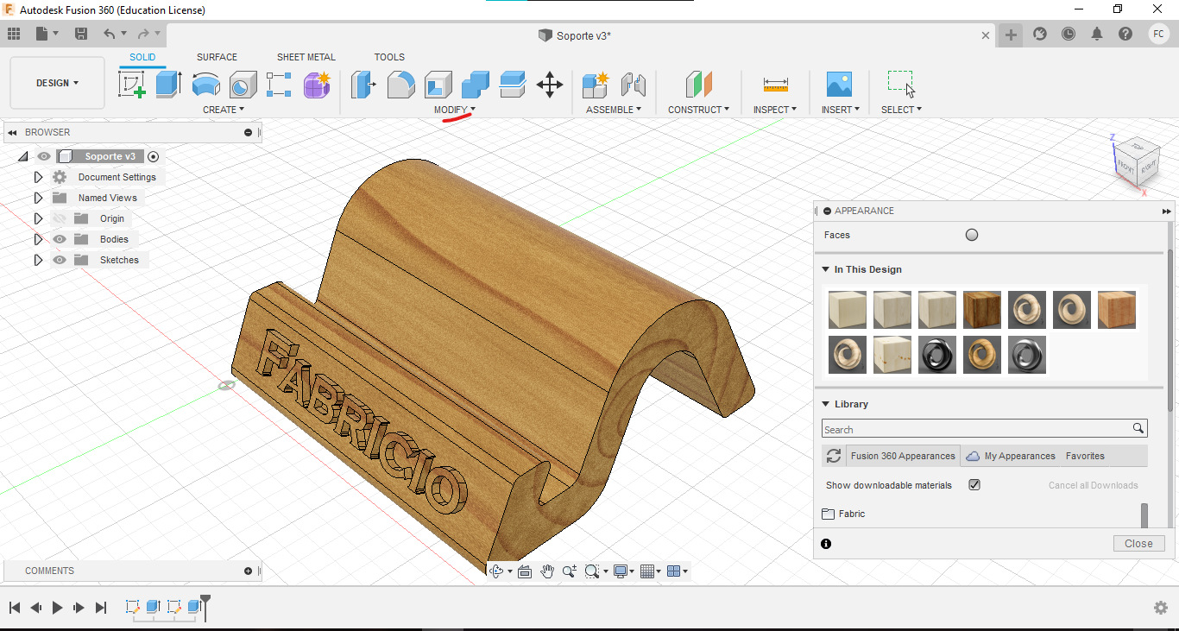
Task: Click the Create Form purple icon
Action: pyautogui.click(x=317, y=85)
